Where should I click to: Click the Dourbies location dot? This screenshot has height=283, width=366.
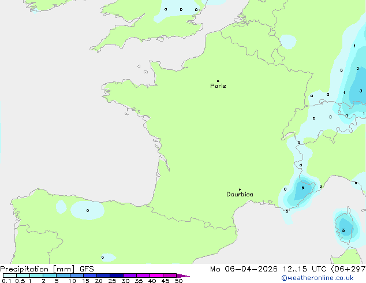tap(240, 189)
